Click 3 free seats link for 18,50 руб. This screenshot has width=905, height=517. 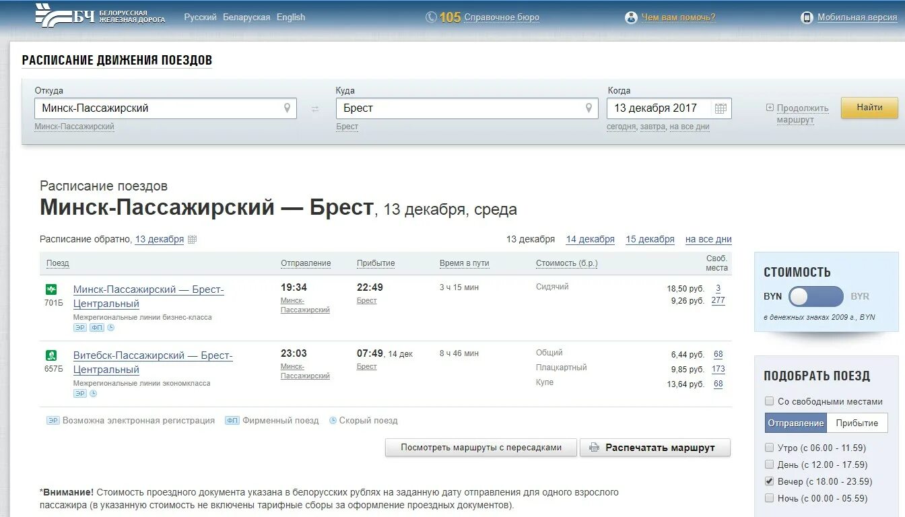coord(718,288)
